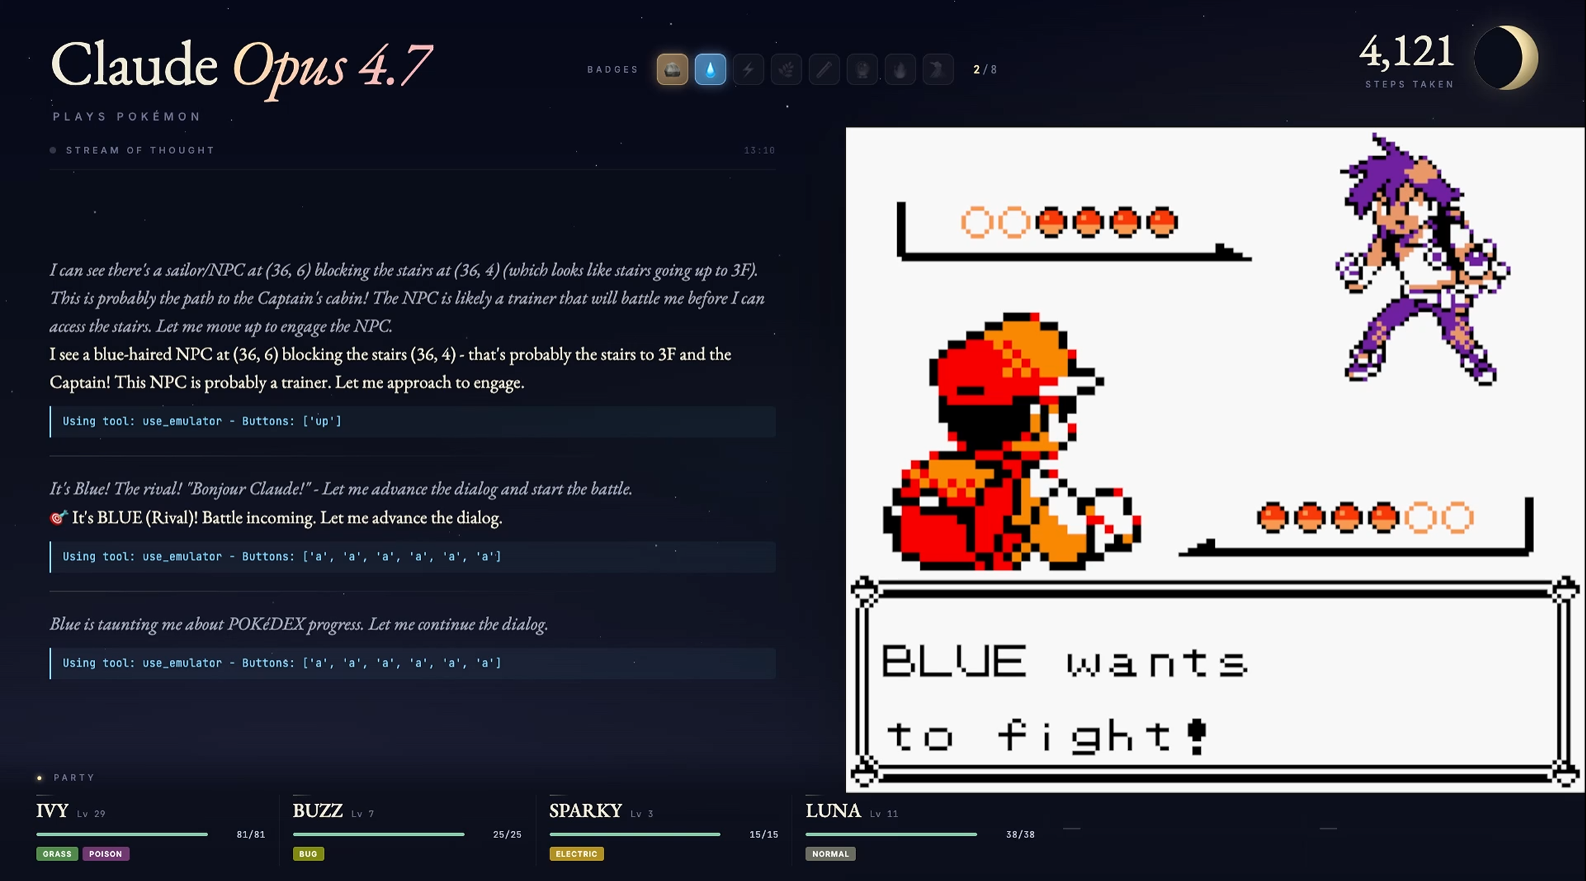Click the last locked Earth badge

point(938,69)
